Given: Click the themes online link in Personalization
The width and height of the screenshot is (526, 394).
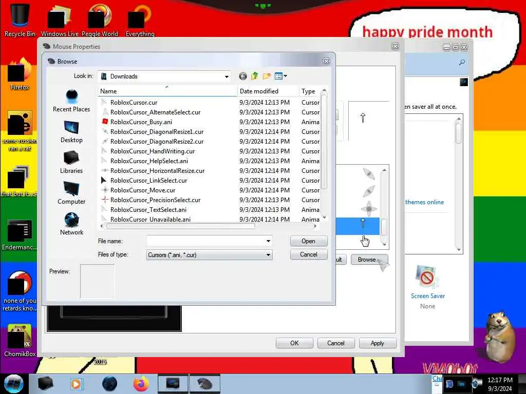Looking at the screenshot, I should point(424,202).
